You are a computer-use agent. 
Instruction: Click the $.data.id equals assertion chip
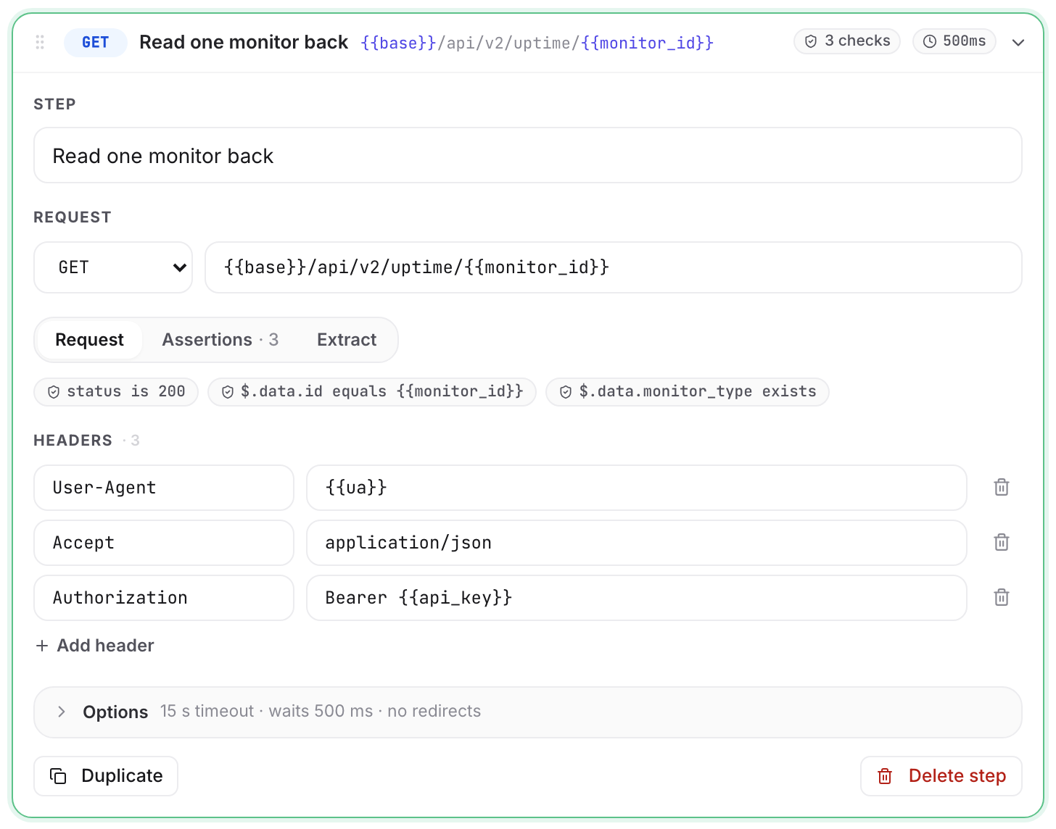click(372, 392)
